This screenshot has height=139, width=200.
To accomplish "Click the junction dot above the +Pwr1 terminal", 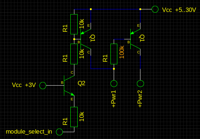I will coord(114,69).
